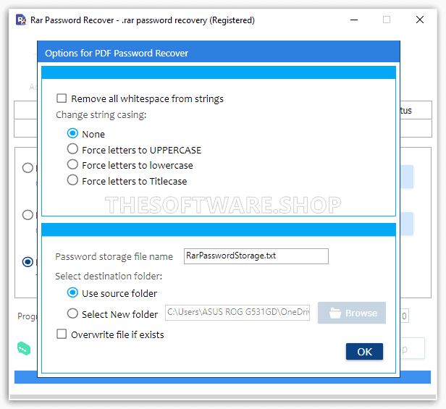Click the Password storage file name field

pos(256,256)
